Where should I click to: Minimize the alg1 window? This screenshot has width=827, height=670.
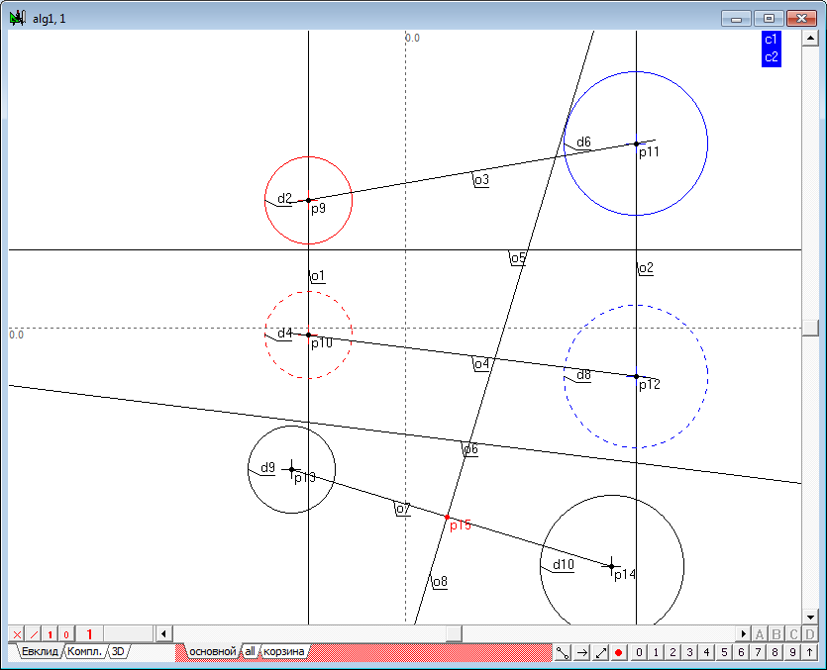point(736,19)
